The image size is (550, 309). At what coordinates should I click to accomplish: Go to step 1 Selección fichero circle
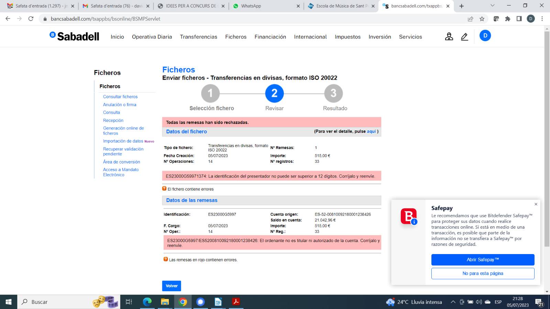(210, 93)
